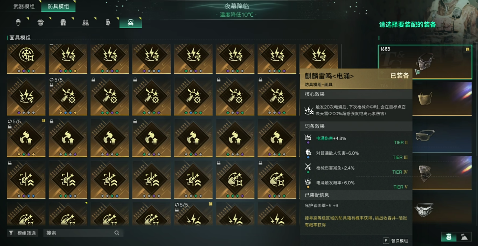Select the boots armor category icon
Image resolution: width=478 pixels, height=246 pixels.
pyautogui.click(x=86, y=22)
